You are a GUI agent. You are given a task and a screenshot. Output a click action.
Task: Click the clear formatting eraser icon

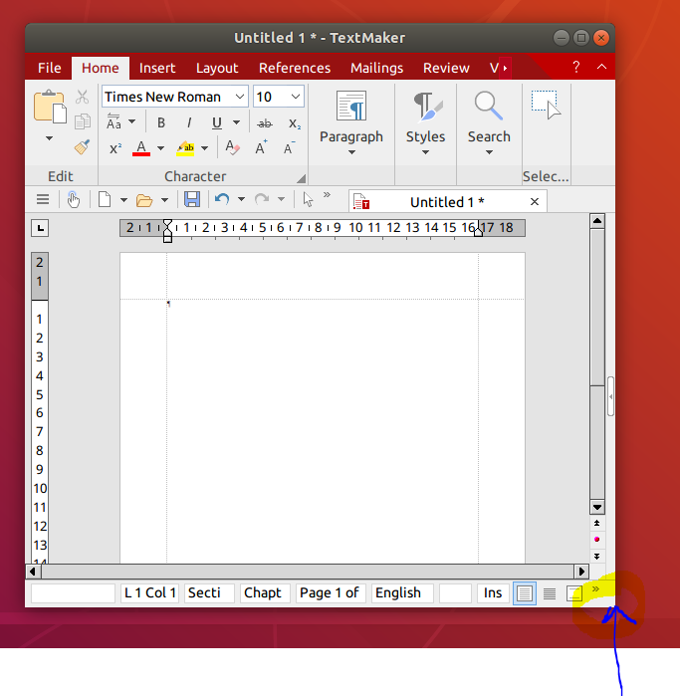(233, 148)
